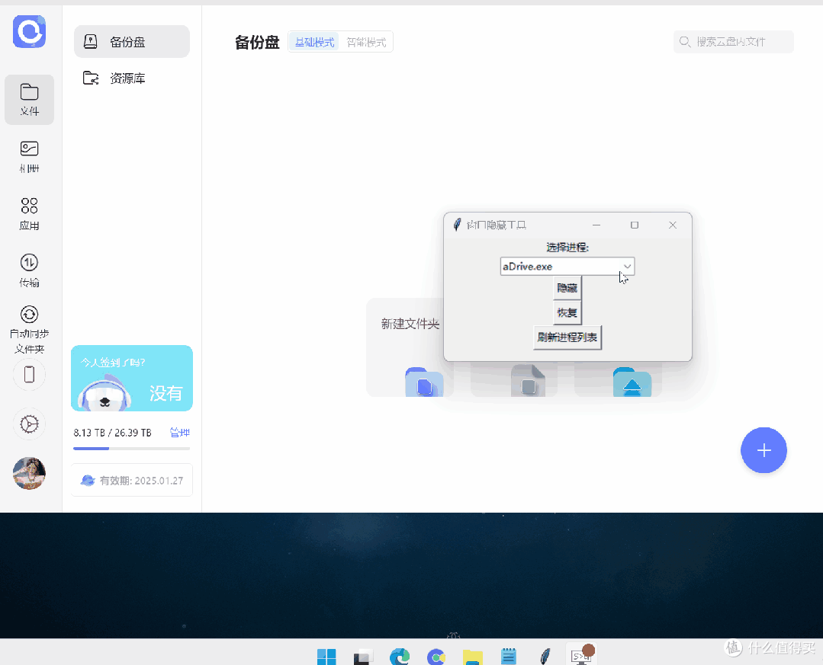The image size is (823, 665).
Task: Click the 新建文件夹 option
Action: [410, 324]
